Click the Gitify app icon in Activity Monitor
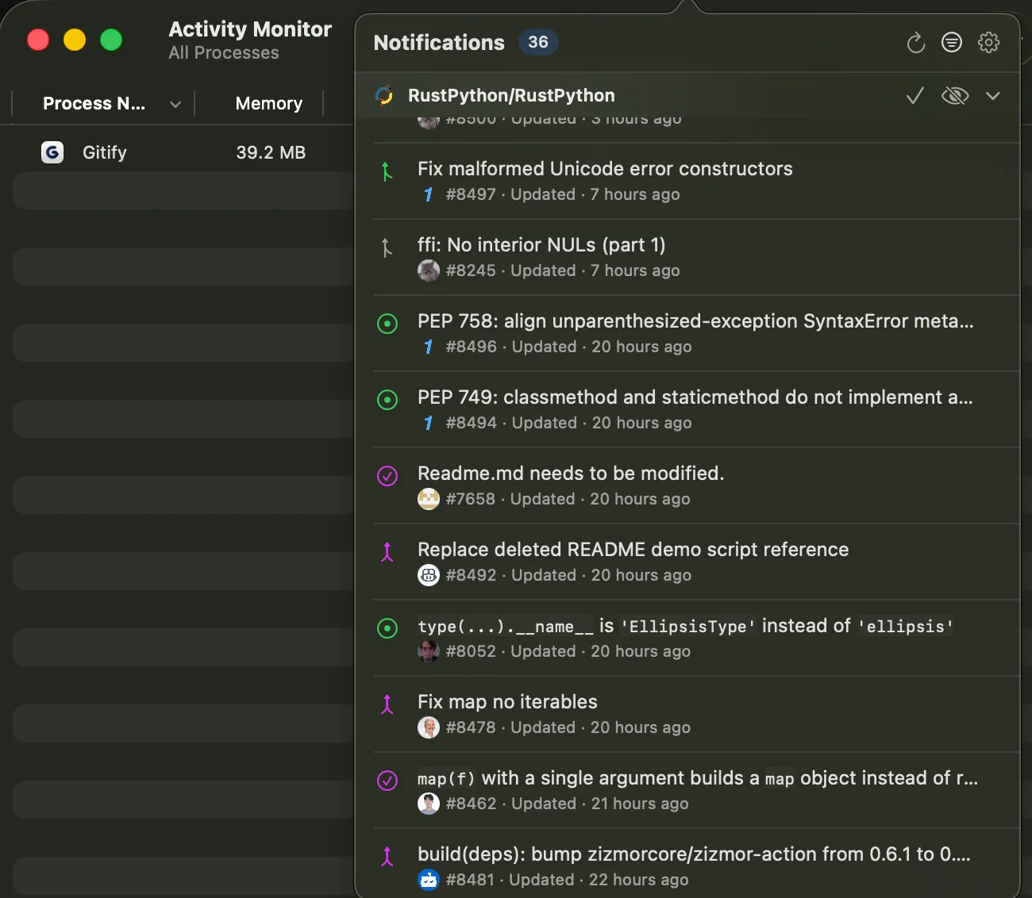The height and width of the screenshot is (898, 1032). point(52,152)
